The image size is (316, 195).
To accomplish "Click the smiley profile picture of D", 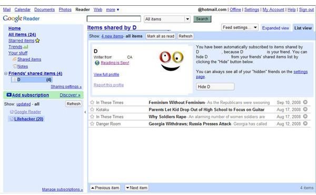I will coord(171,61).
